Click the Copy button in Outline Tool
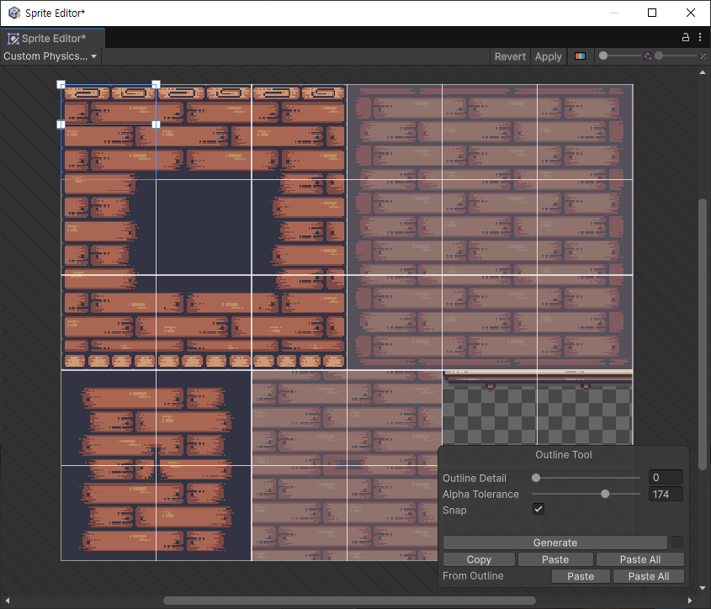Image resolution: width=711 pixels, height=609 pixels. click(479, 559)
